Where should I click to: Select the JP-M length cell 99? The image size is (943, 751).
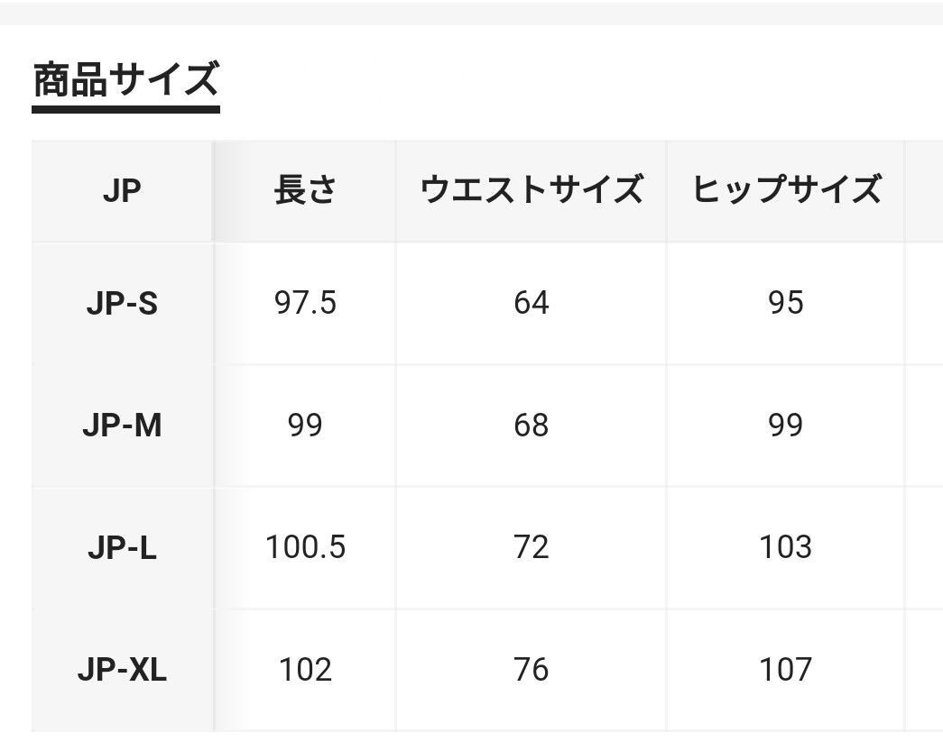[305, 426]
